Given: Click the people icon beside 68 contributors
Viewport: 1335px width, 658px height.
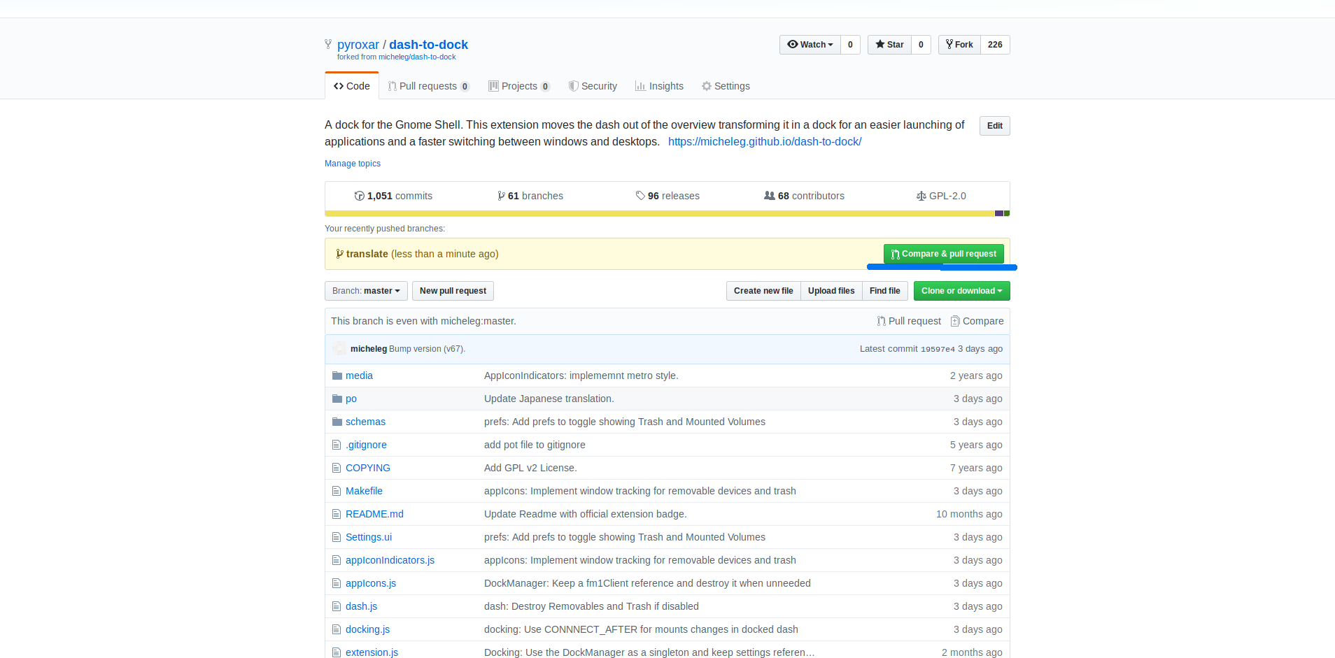Looking at the screenshot, I should (770, 196).
